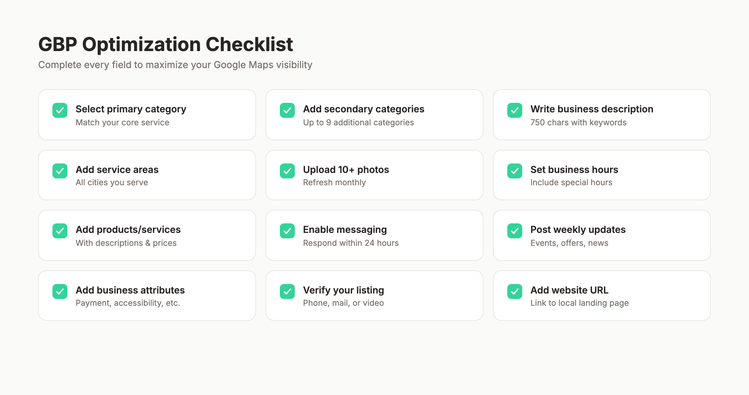Click the checkmark for Upload 10+ photos

coord(287,171)
